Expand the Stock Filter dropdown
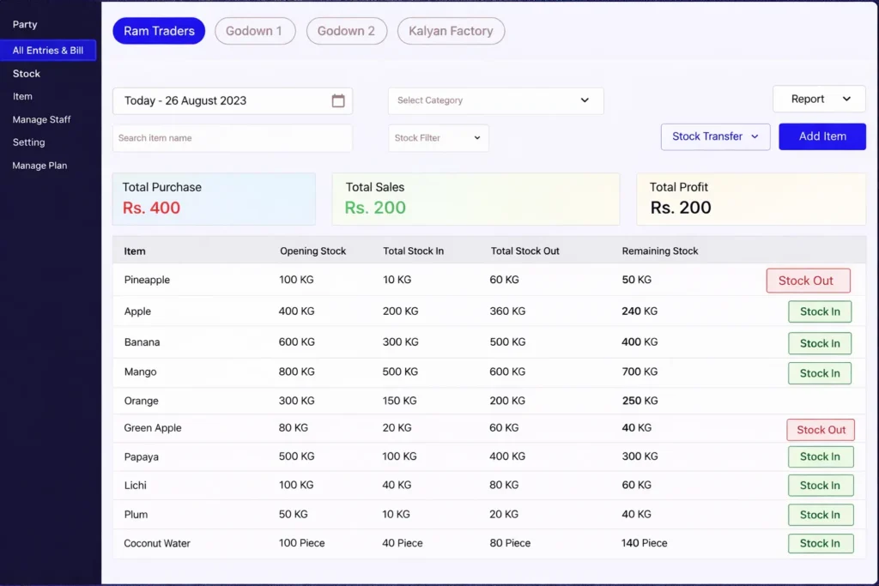 438,137
